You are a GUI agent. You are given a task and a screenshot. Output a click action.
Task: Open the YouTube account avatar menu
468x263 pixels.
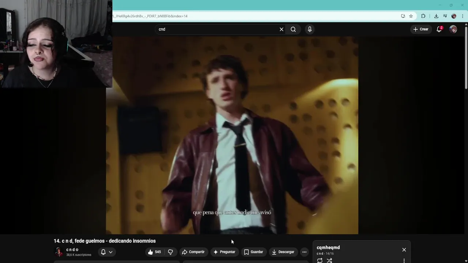click(453, 29)
